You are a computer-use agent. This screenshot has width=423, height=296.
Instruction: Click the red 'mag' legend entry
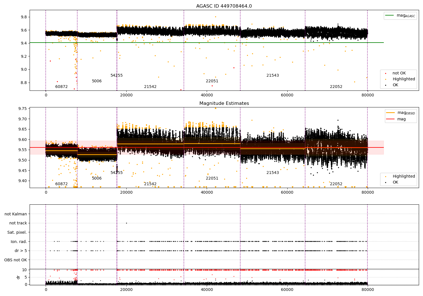(396, 119)
